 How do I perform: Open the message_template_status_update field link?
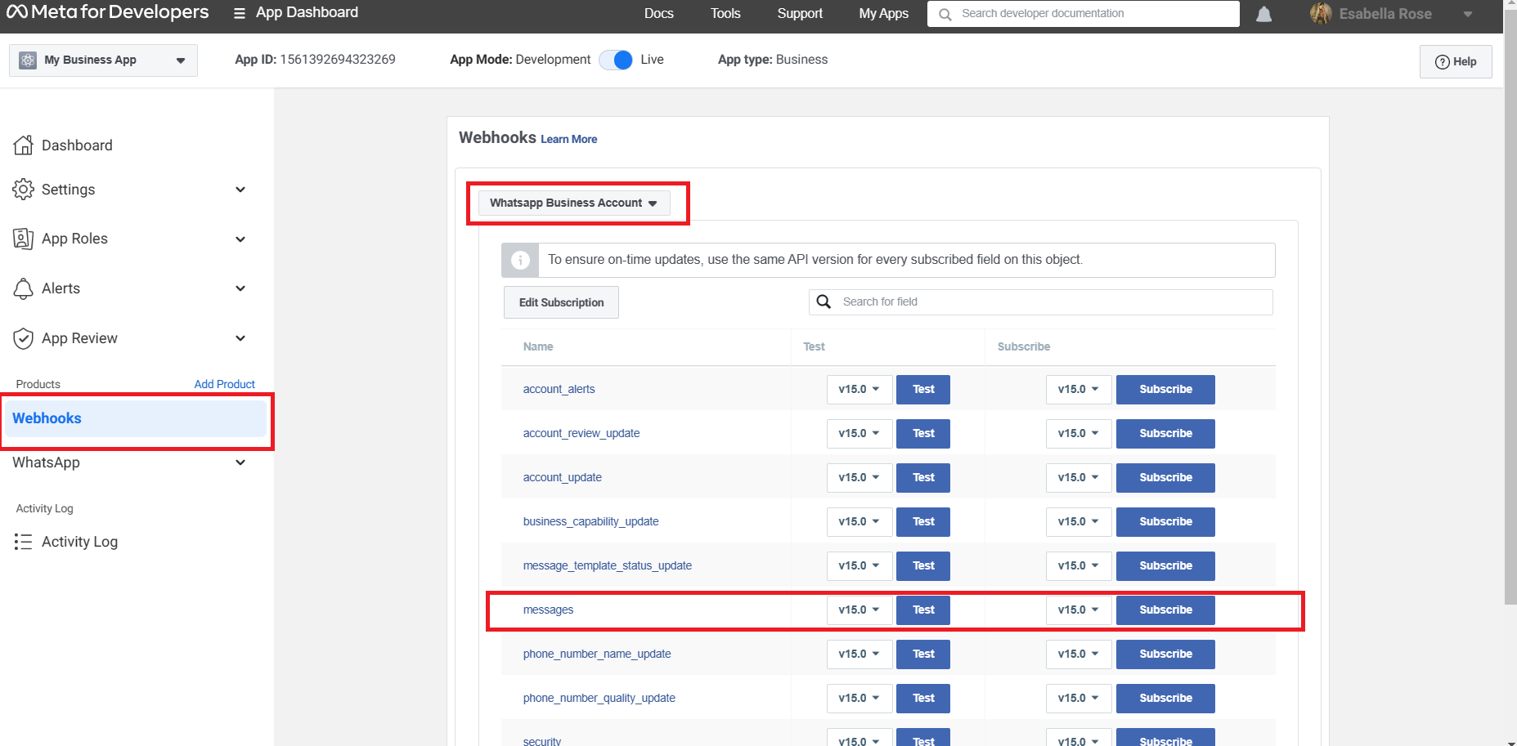point(607,565)
